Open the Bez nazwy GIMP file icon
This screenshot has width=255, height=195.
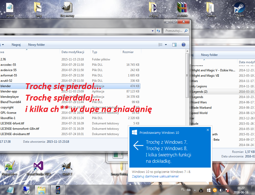click(67, 9)
